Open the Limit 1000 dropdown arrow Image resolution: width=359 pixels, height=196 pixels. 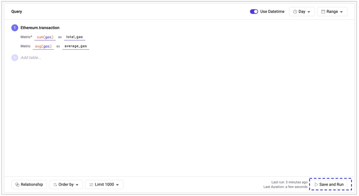coord(118,185)
